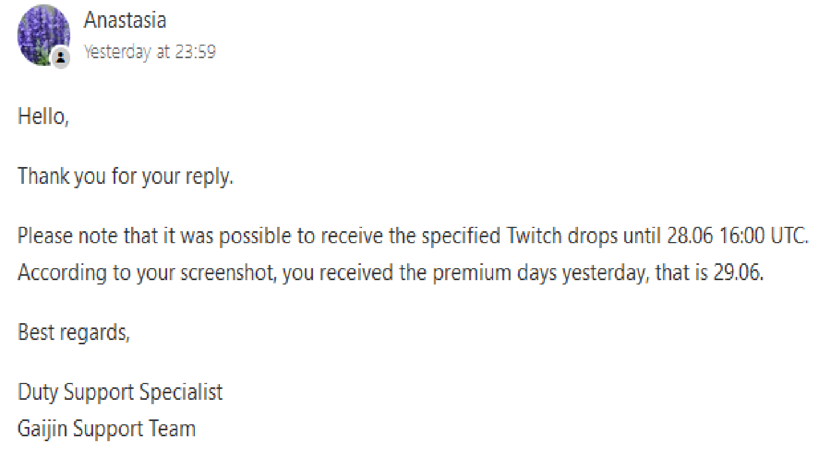Click the 'Thank you for your reply.' line
Screen dimensions: 836x470
coord(125,176)
